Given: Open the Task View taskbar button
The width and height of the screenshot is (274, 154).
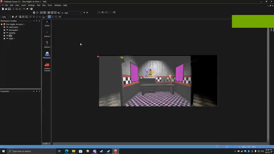Looking at the screenshot, I should (59, 151).
